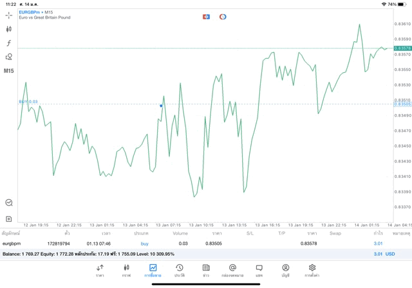Open the drawing objects shapes tool

(x=9, y=57)
